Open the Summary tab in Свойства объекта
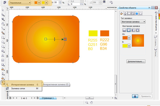Screen dimensions: 160x106 point(133,14)
